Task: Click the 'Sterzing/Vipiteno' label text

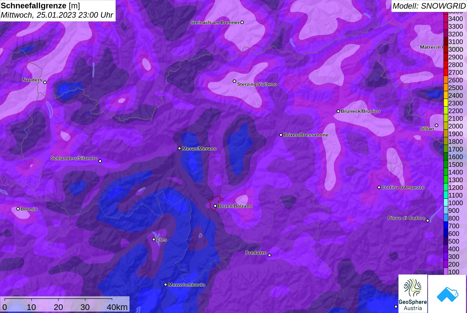Action: point(257,84)
